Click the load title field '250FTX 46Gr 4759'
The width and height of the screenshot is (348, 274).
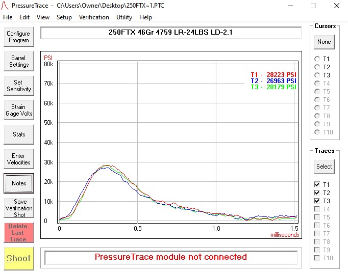pos(171,33)
